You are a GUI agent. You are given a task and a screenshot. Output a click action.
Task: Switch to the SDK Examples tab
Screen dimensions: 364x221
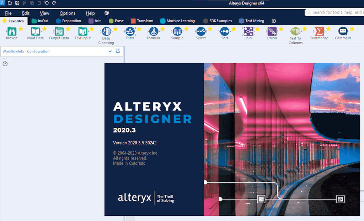pos(218,21)
